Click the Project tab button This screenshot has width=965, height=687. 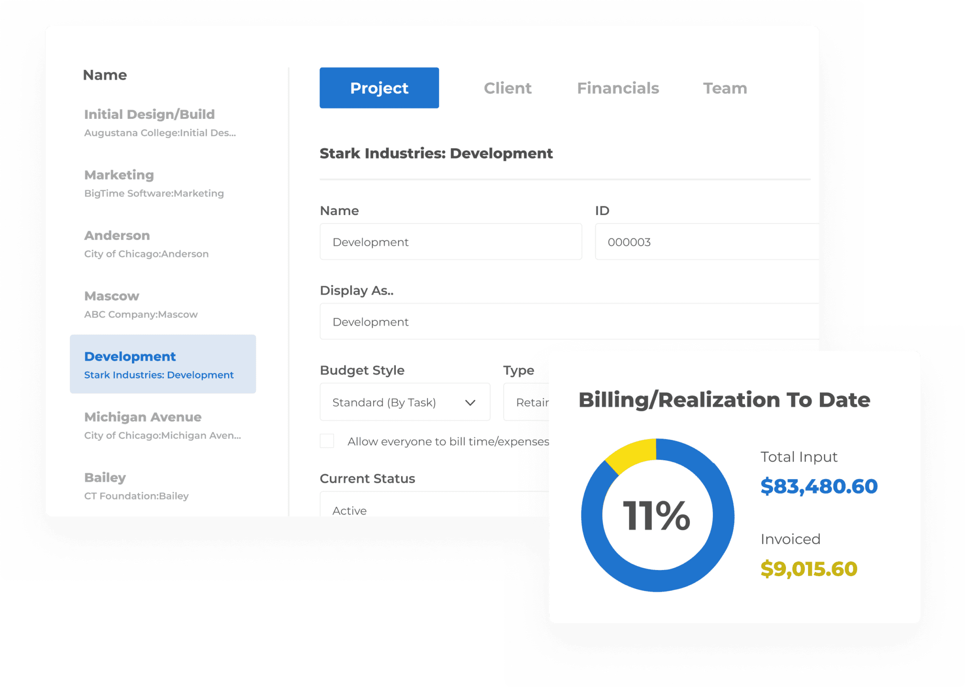coord(379,88)
